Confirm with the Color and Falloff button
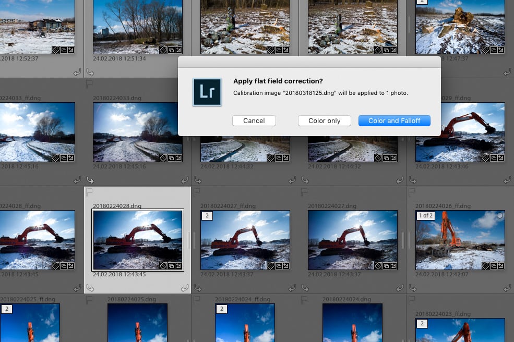Screen dimensions: 514x342 [394, 120]
